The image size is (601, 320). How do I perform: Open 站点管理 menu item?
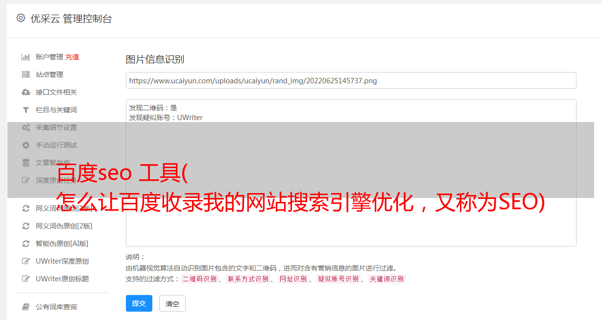(49, 74)
